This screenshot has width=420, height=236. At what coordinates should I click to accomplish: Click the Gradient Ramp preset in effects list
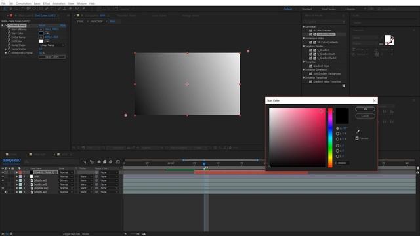coord(325,35)
